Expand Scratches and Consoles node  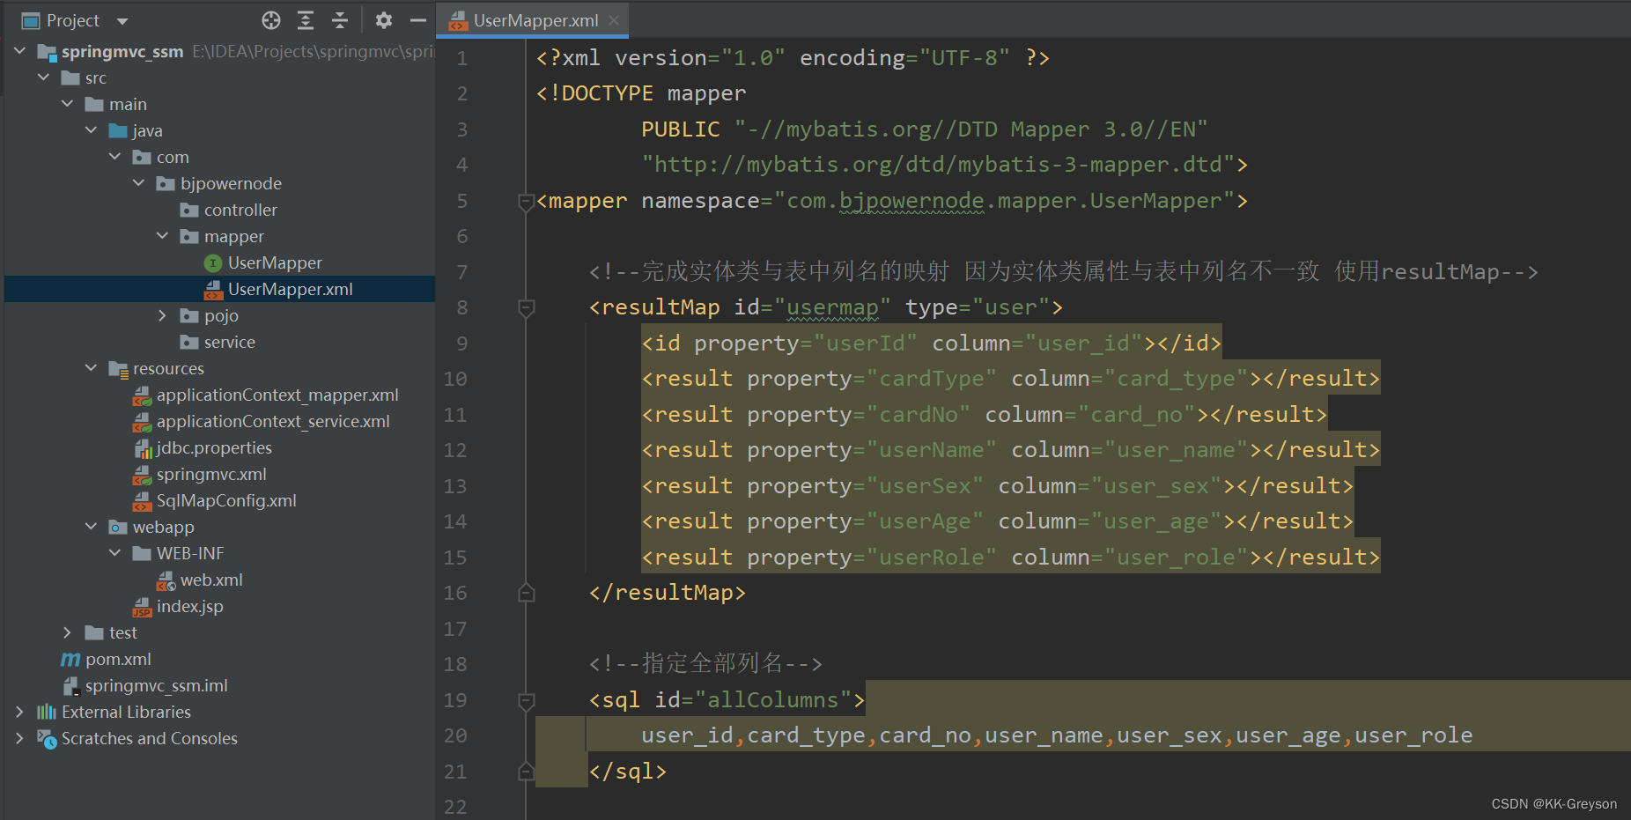click(x=20, y=738)
